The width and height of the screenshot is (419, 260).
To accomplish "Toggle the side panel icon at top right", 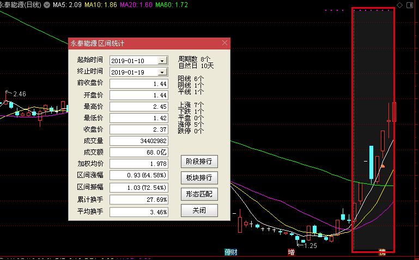I will click(410, 5).
